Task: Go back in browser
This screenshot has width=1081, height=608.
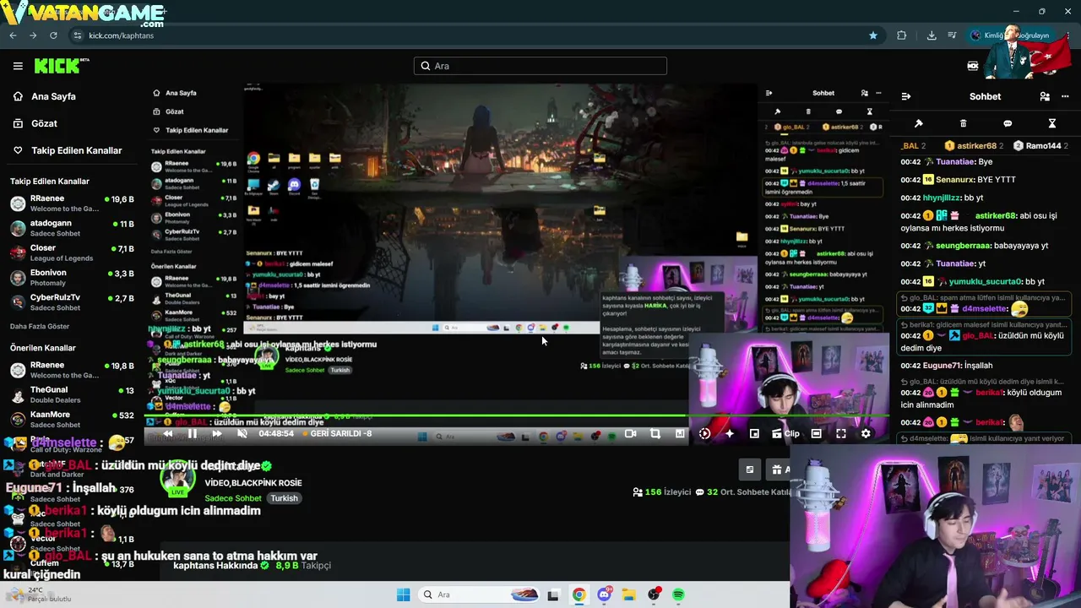Action: (13, 35)
